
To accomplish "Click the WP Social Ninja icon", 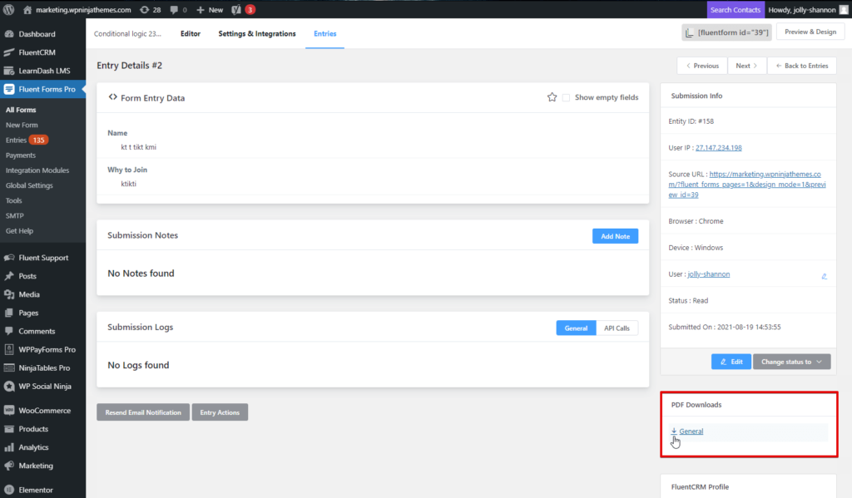I will pyautogui.click(x=11, y=386).
